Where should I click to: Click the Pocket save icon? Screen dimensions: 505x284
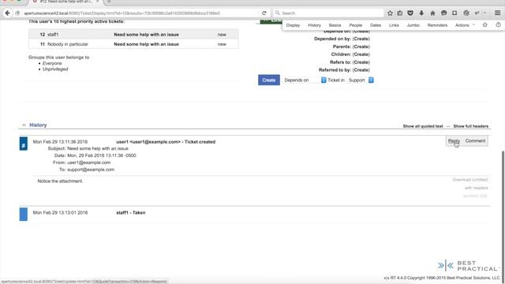click(410, 13)
